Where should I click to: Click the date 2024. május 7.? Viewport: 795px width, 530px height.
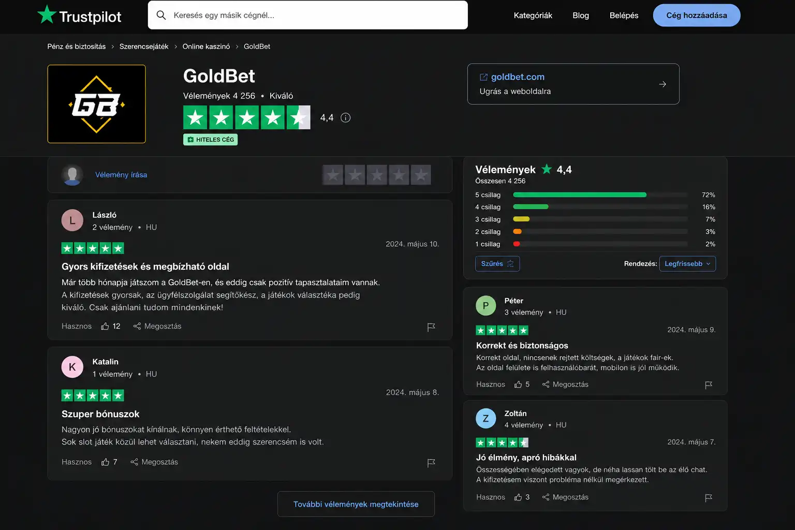[691, 442]
